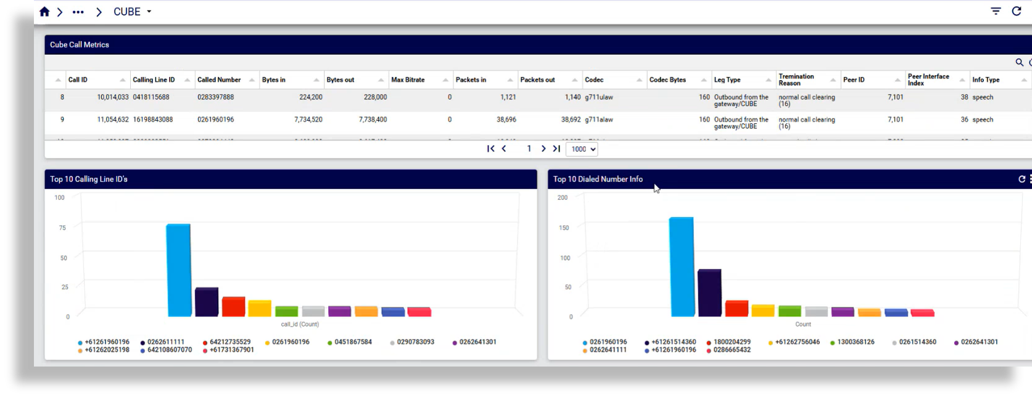
Task: Jump to the last table page
Action: pos(556,149)
